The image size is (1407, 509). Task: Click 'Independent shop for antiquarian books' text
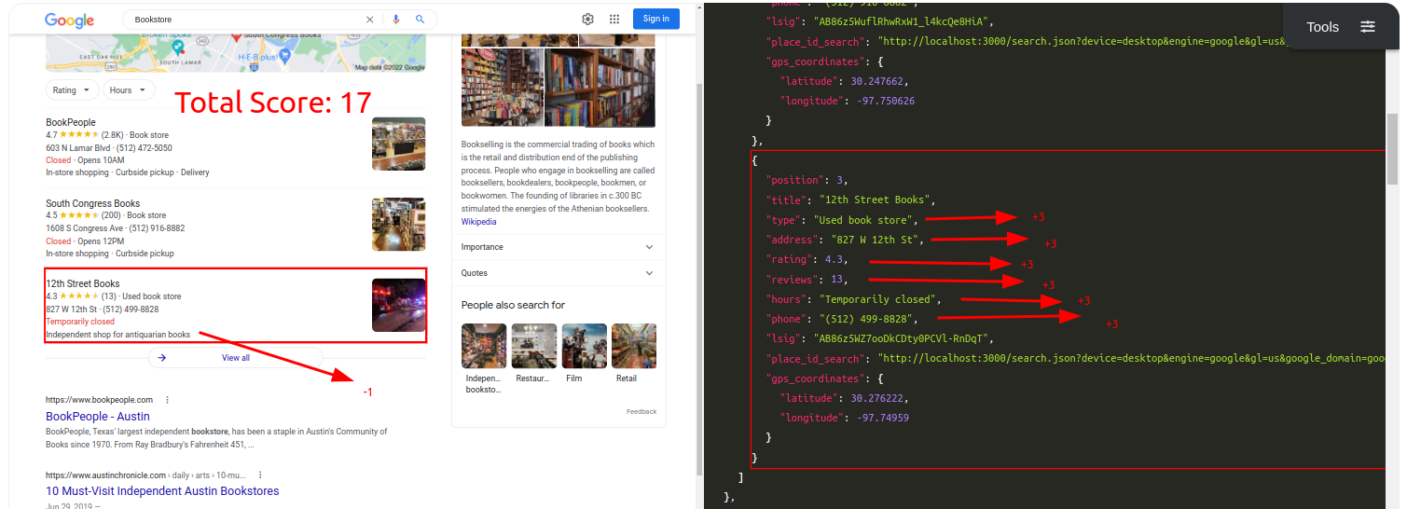point(117,334)
